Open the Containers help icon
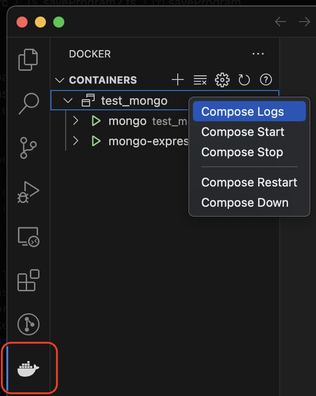316x396 pixels. click(266, 80)
